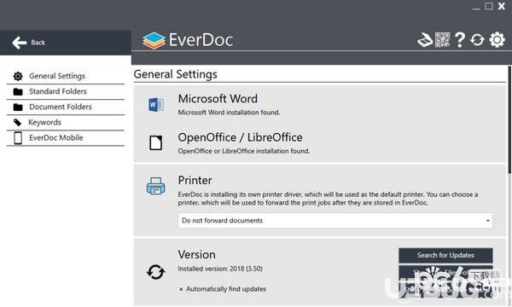This screenshot has width=512, height=307.
Task: Click 'OpenOffice or LibreOffice installation found.' text
Action: click(243, 151)
